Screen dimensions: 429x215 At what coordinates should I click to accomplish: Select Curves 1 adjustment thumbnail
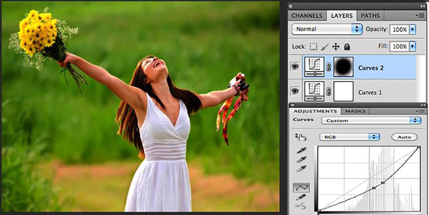pos(315,91)
